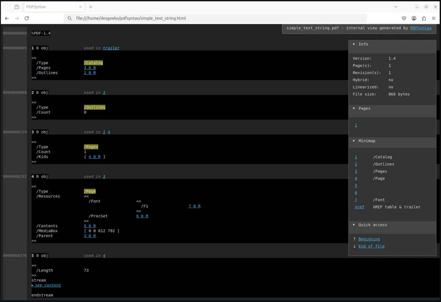Go back with the browser back arrow
The width and height of the screenshot is (441, 302).
tap(7, 18)
